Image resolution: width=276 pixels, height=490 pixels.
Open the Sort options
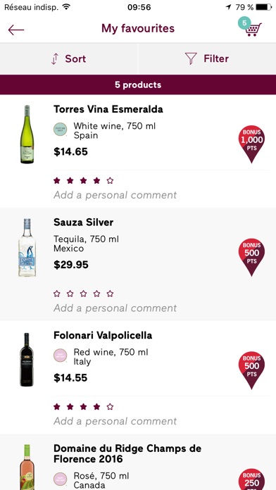click(x=69, y=58)
